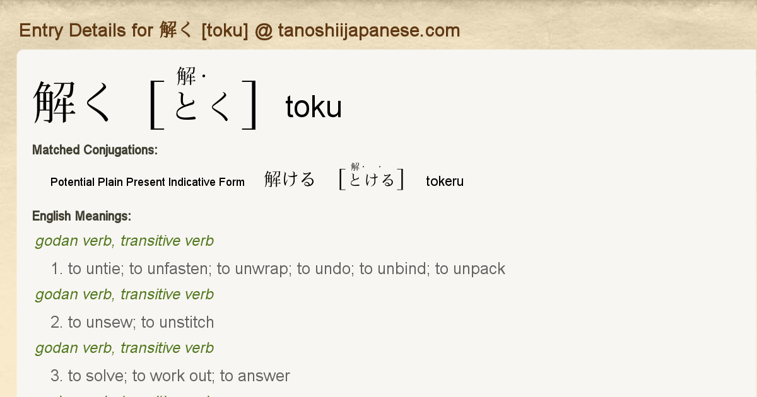The image size is (757, 397).
Task: Click the word unpack in meaning 1
Action: (x=479, y=269)
